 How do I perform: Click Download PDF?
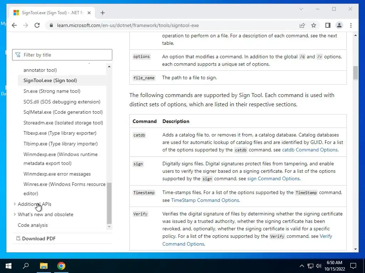click(36, 239)
